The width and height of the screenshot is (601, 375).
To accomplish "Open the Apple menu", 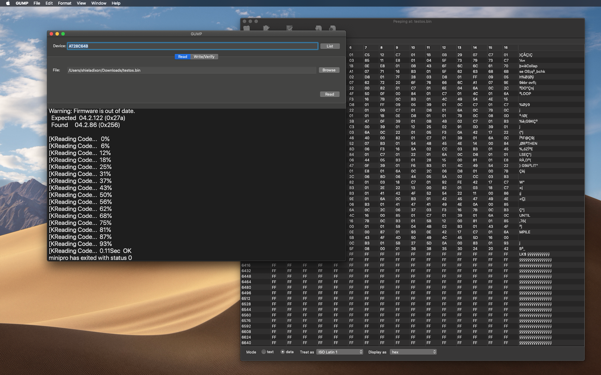I will (x=8, y=3).
